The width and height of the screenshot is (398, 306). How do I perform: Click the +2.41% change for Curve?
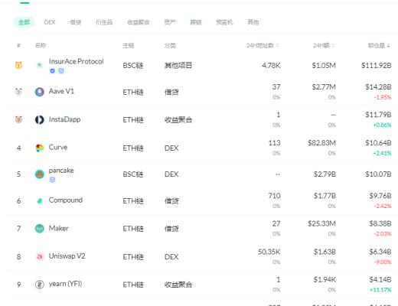click(382, 153)
